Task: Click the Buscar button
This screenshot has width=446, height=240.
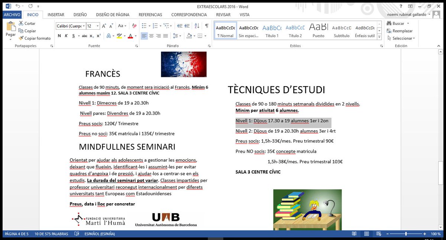Action: click(x=398, y=23)
